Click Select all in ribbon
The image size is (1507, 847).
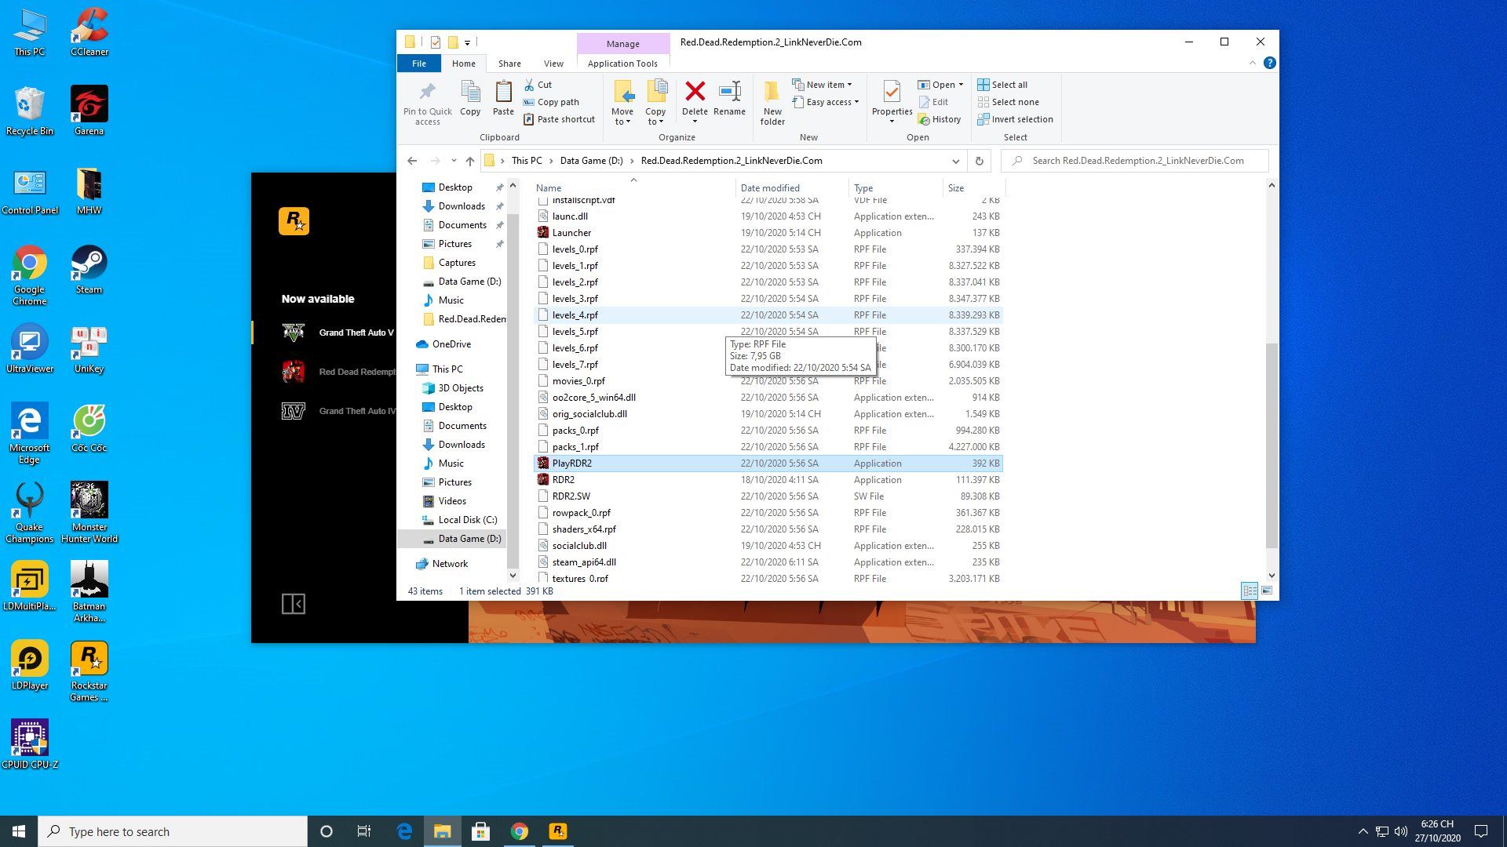click(1002, 85)
